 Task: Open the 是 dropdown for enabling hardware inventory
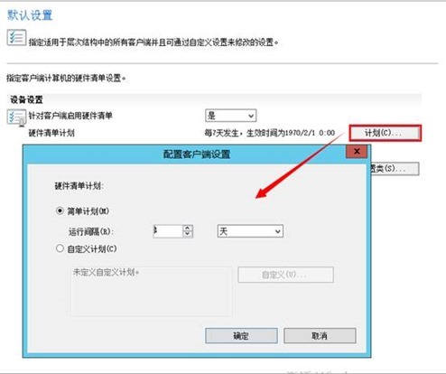click(x=231, y=116)
